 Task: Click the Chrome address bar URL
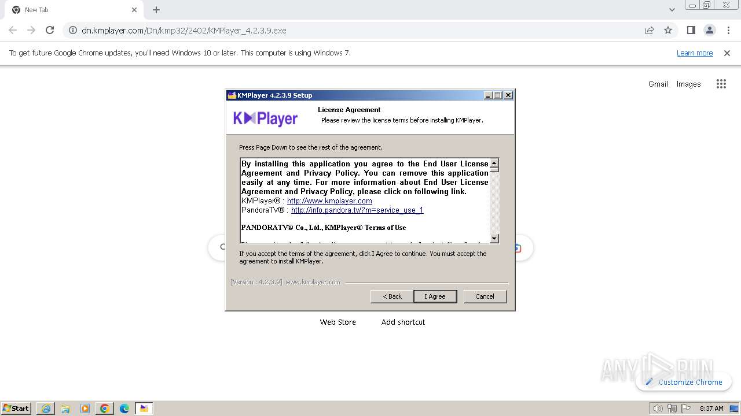184,31
